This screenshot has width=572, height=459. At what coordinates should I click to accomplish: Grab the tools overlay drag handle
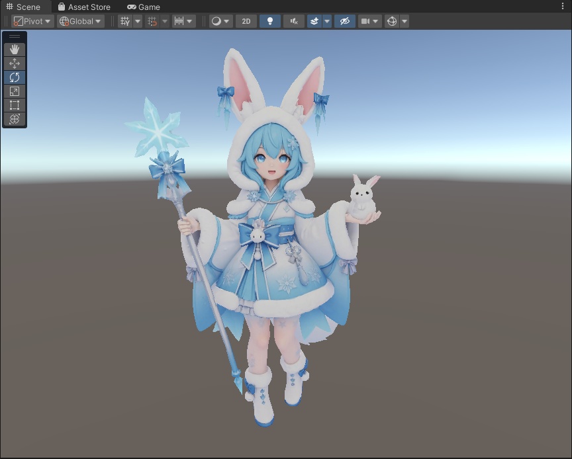[14, 36]
